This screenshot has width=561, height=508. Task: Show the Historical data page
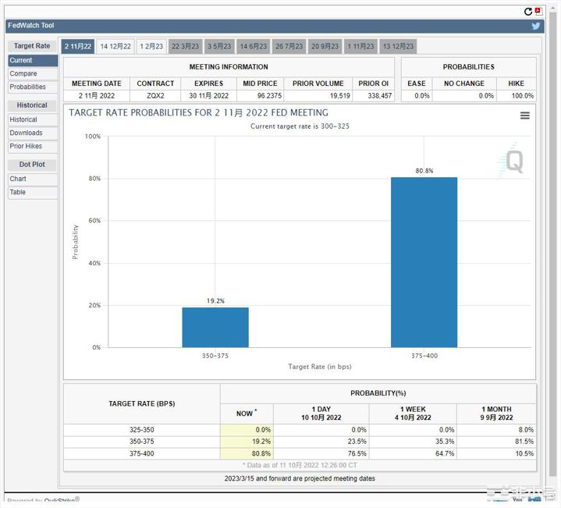[23, 119]
